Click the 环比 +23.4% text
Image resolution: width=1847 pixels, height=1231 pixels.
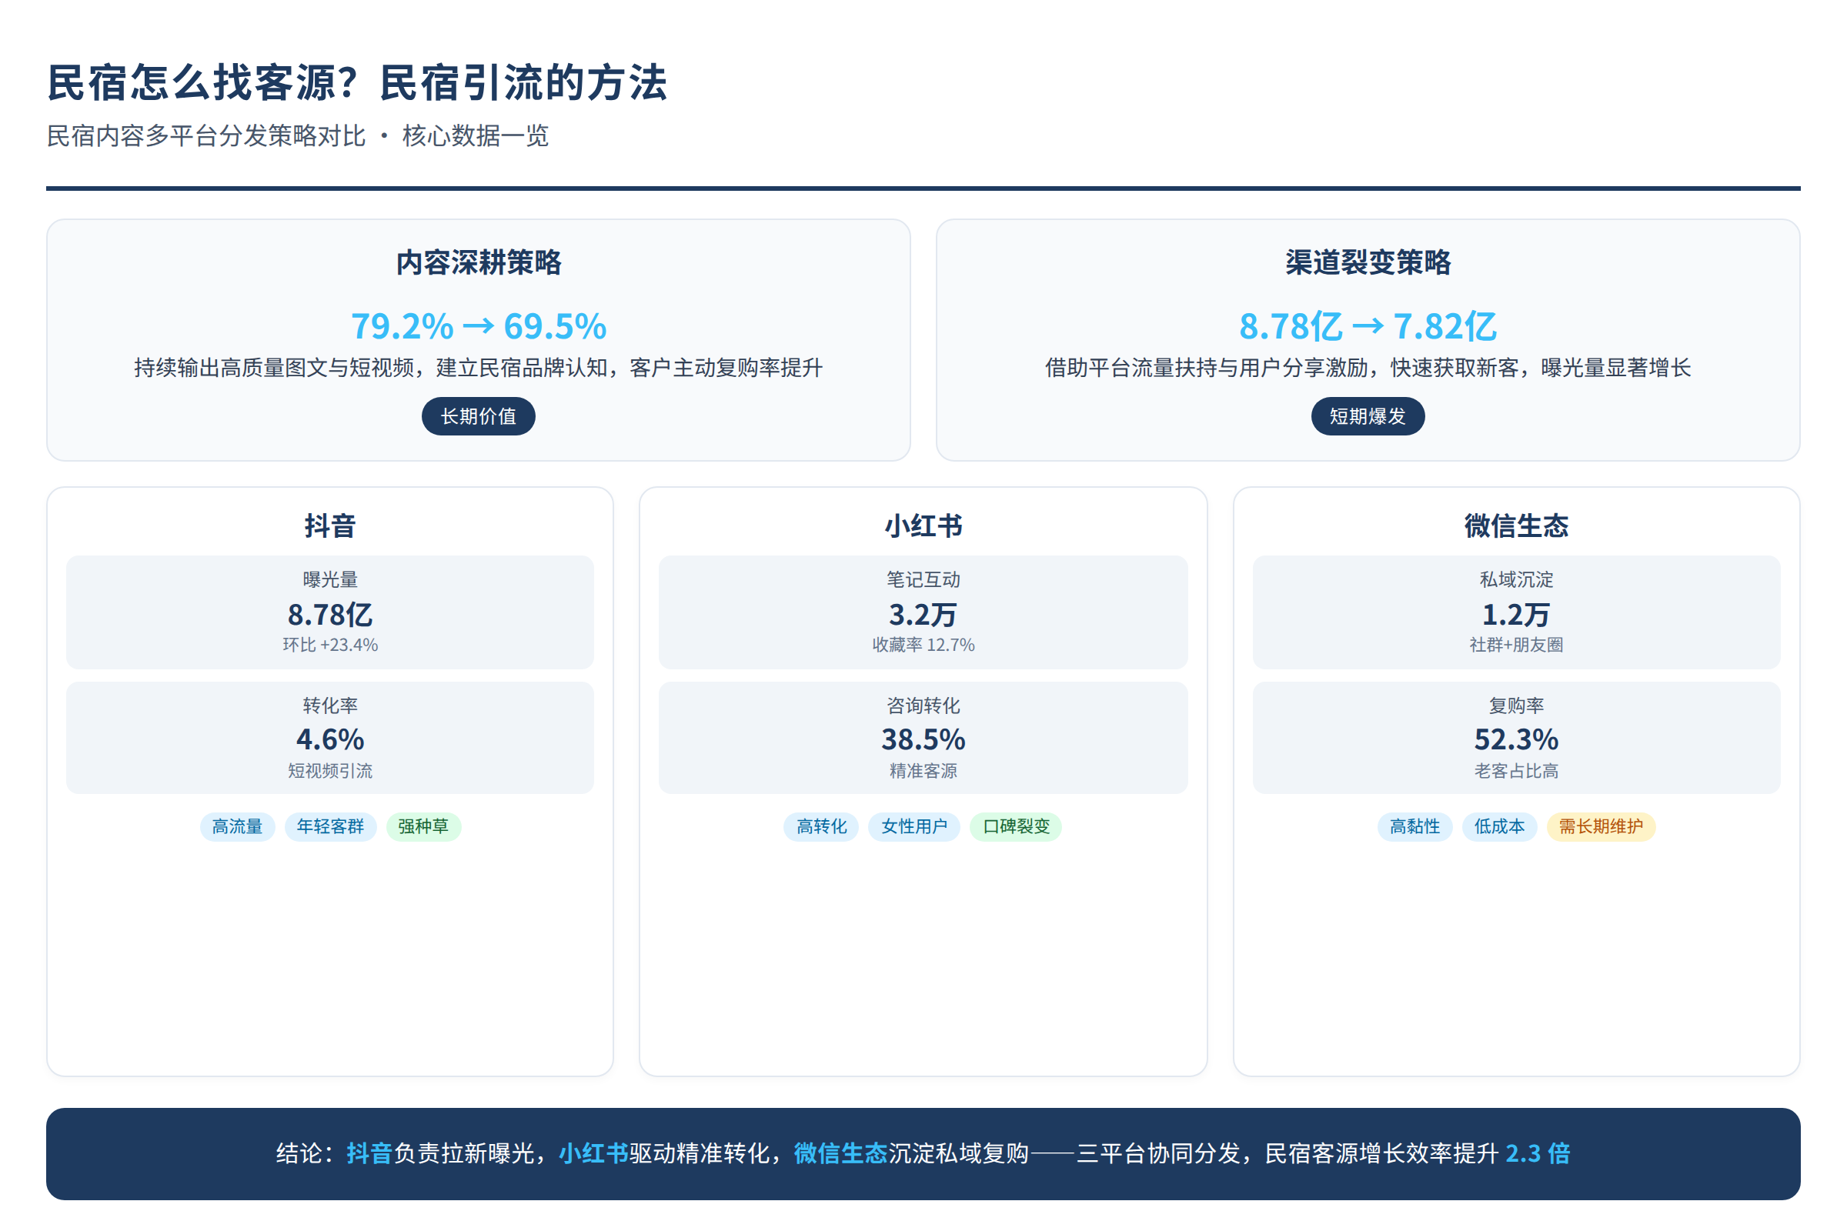point(330,646)
